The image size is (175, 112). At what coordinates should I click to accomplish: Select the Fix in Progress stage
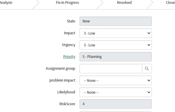pos(68,3)
